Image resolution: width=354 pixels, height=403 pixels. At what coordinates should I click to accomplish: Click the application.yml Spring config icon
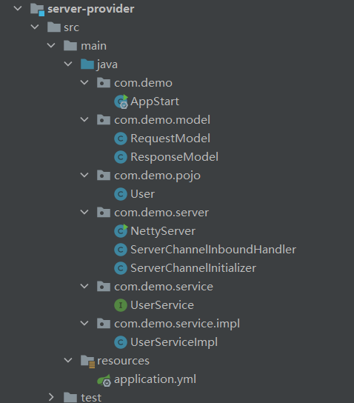104,380
